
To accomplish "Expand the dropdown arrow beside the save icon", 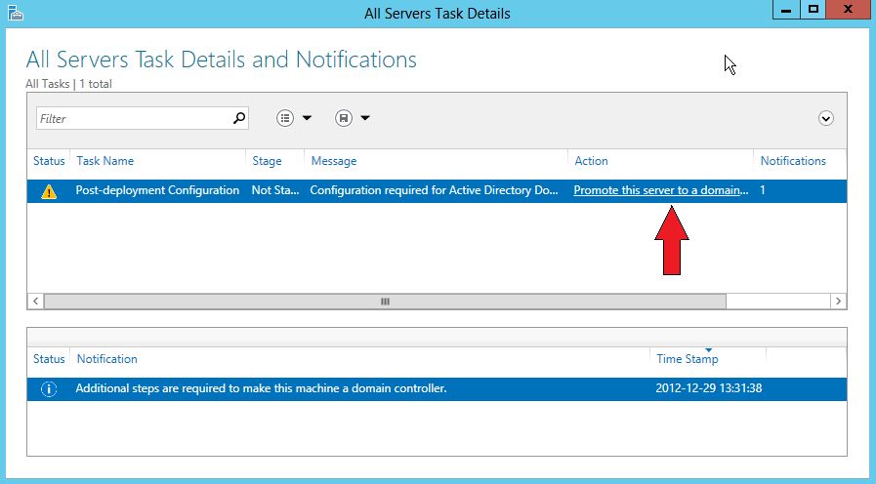I will [365, 118].
